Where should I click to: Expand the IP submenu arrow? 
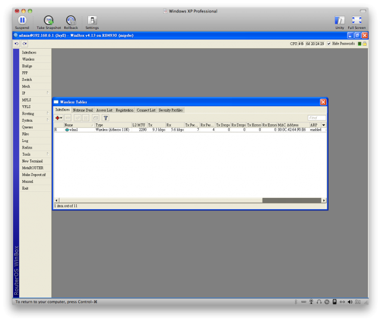pos(48,93)
